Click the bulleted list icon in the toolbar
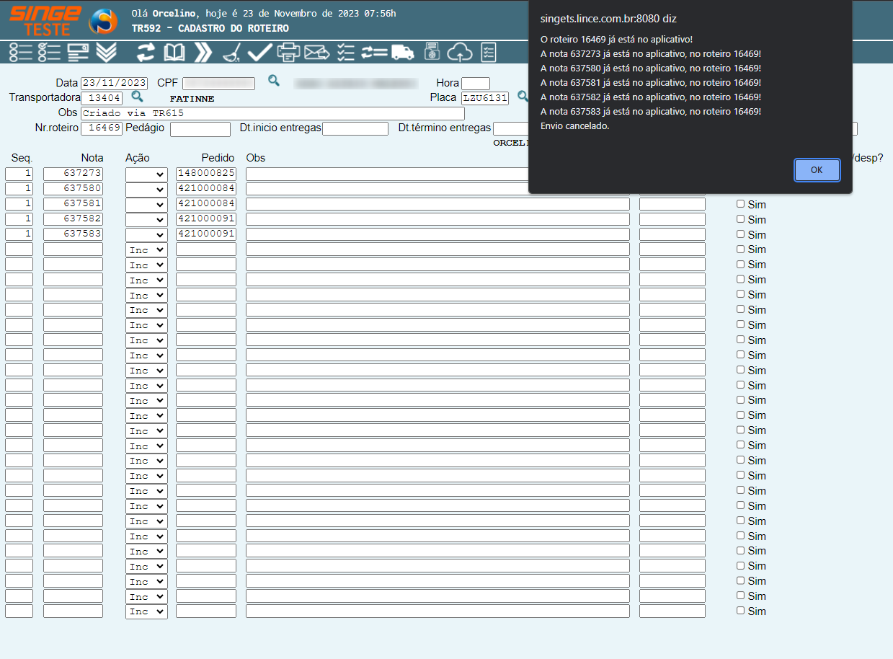The height and width of the screenshot is (659, 893). (21, 52)
